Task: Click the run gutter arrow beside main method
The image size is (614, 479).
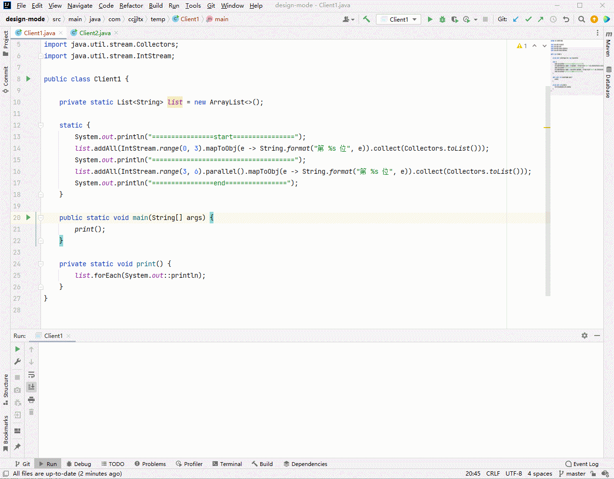Action: (28, 218)
